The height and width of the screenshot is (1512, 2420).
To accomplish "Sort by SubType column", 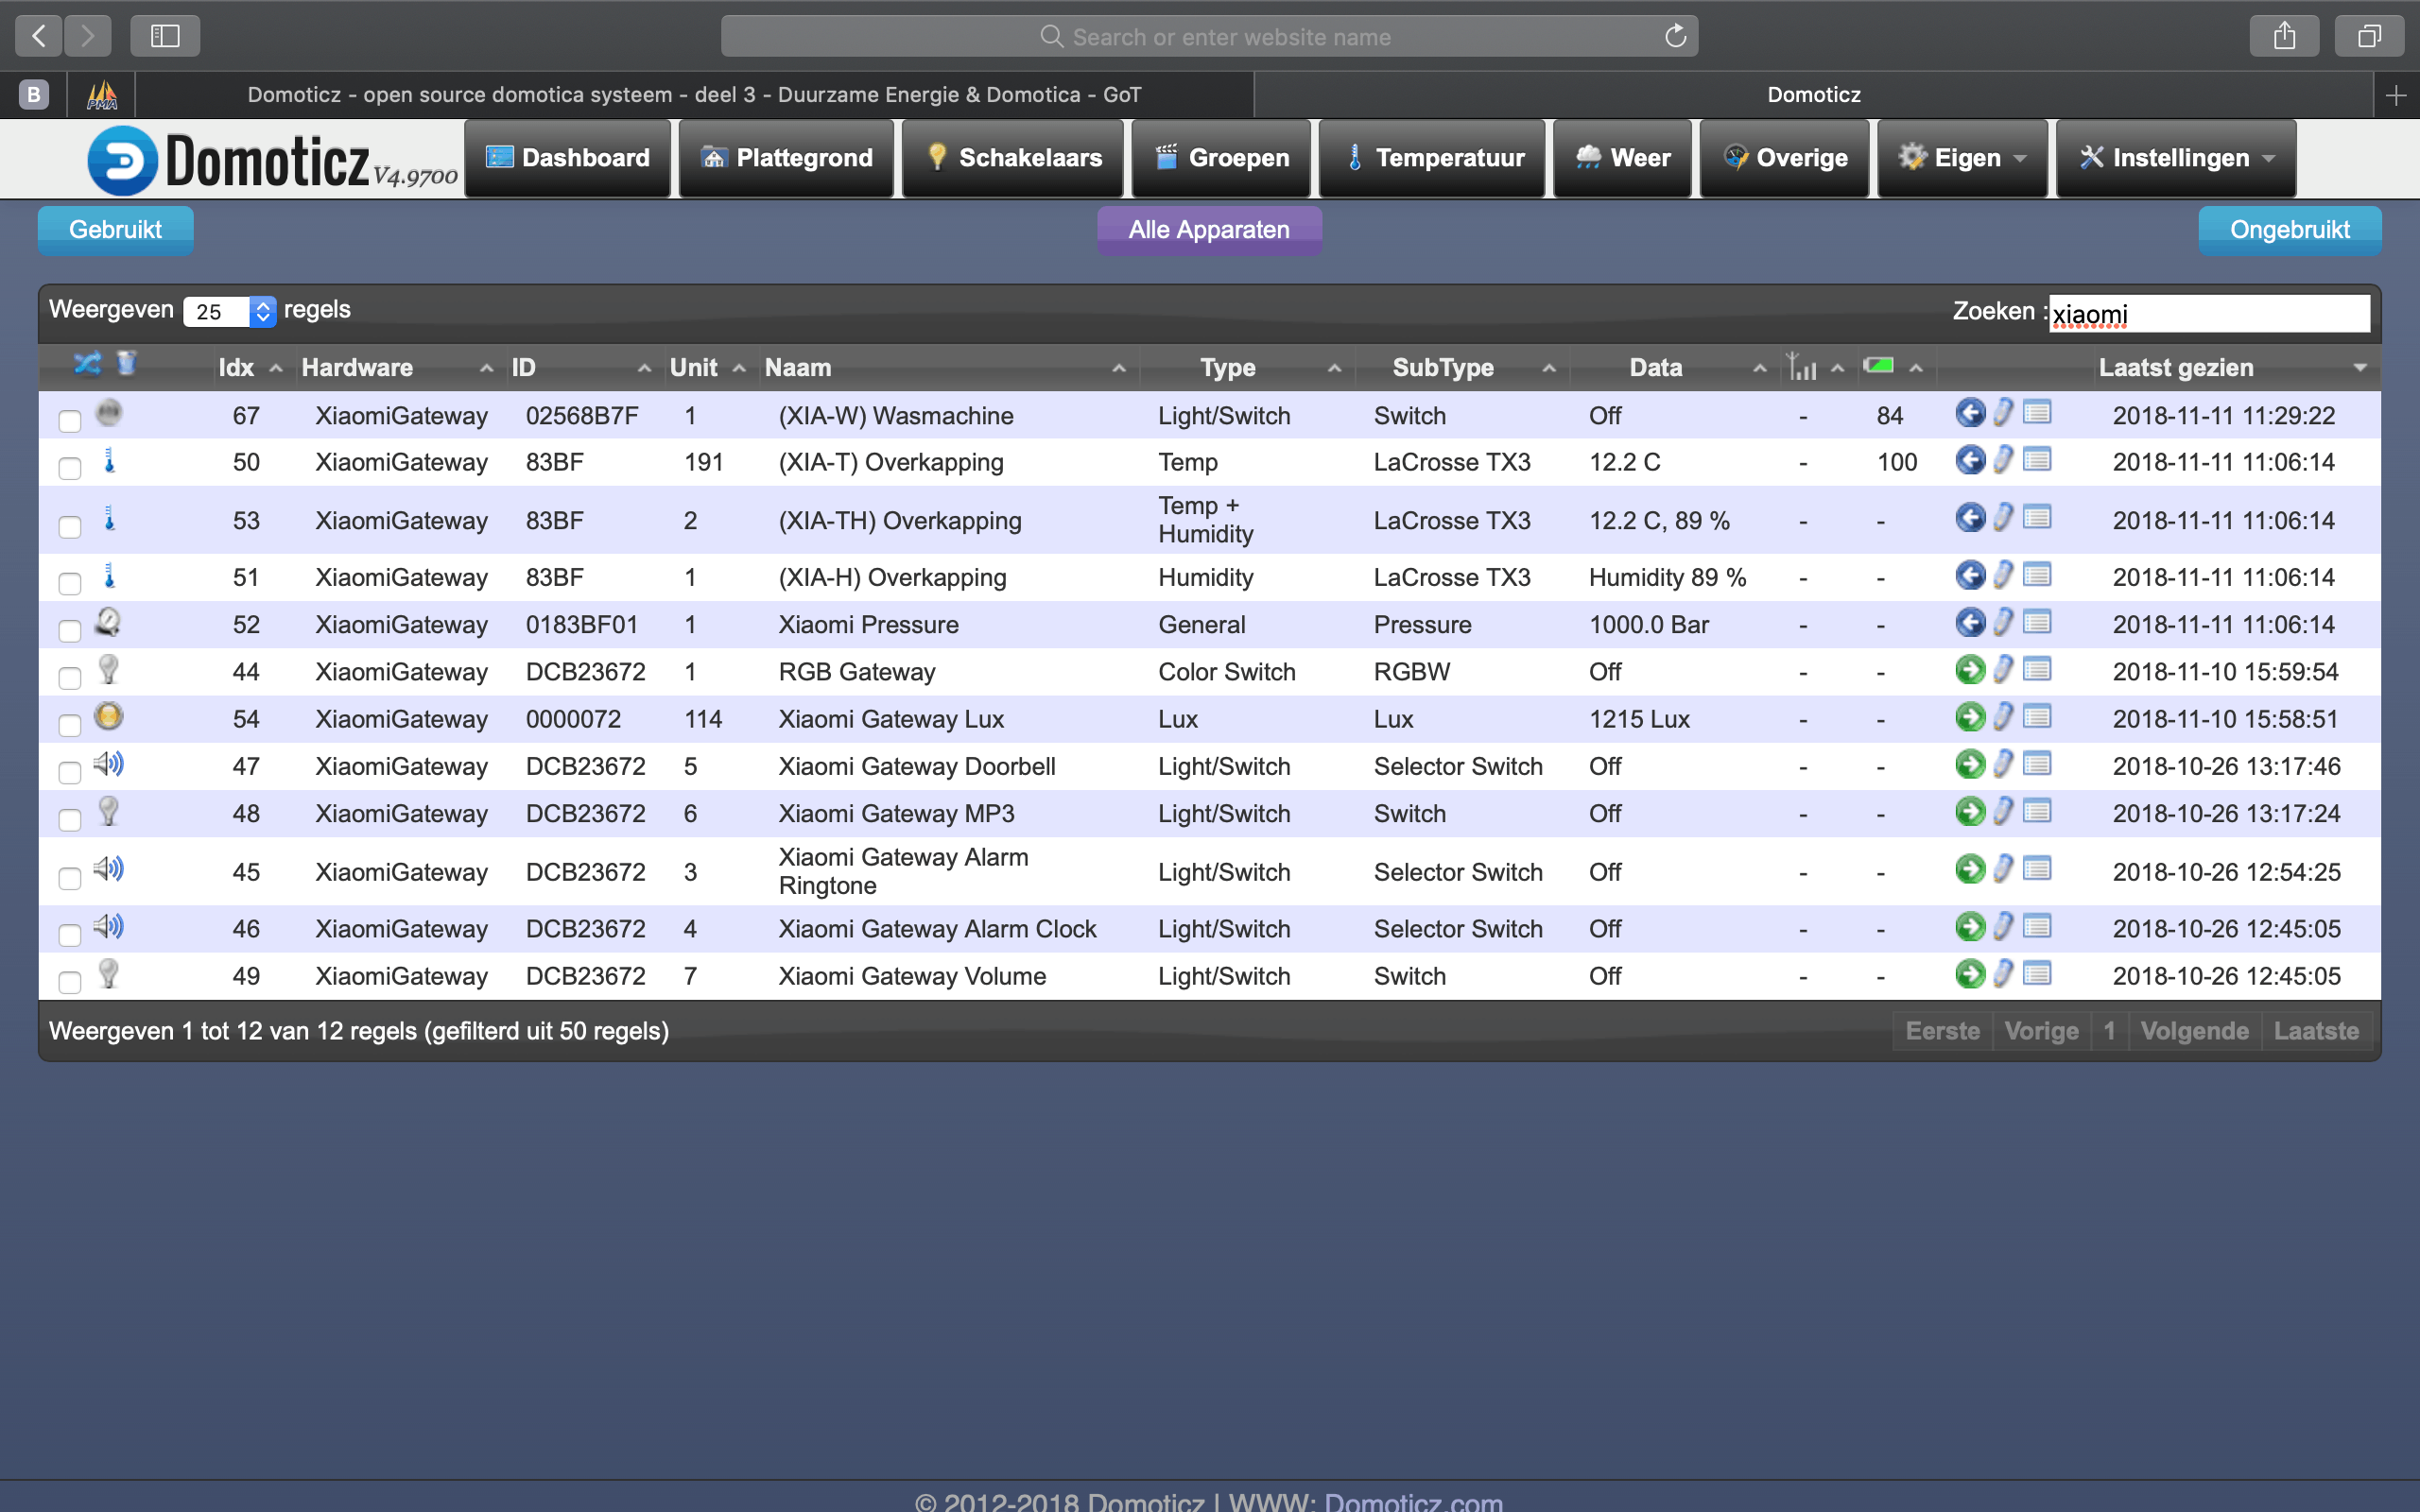I will coord(1463,367).
